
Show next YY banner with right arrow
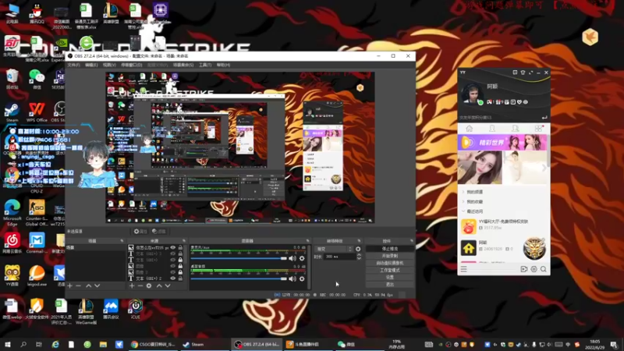544,168
